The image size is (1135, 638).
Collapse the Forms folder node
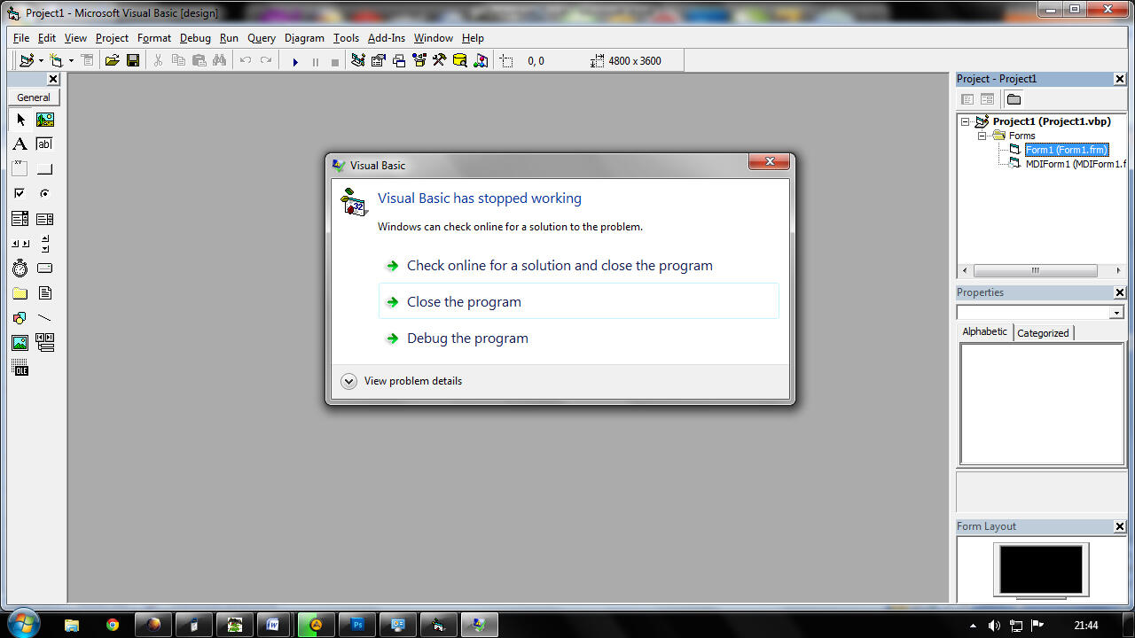click(982, 136)
